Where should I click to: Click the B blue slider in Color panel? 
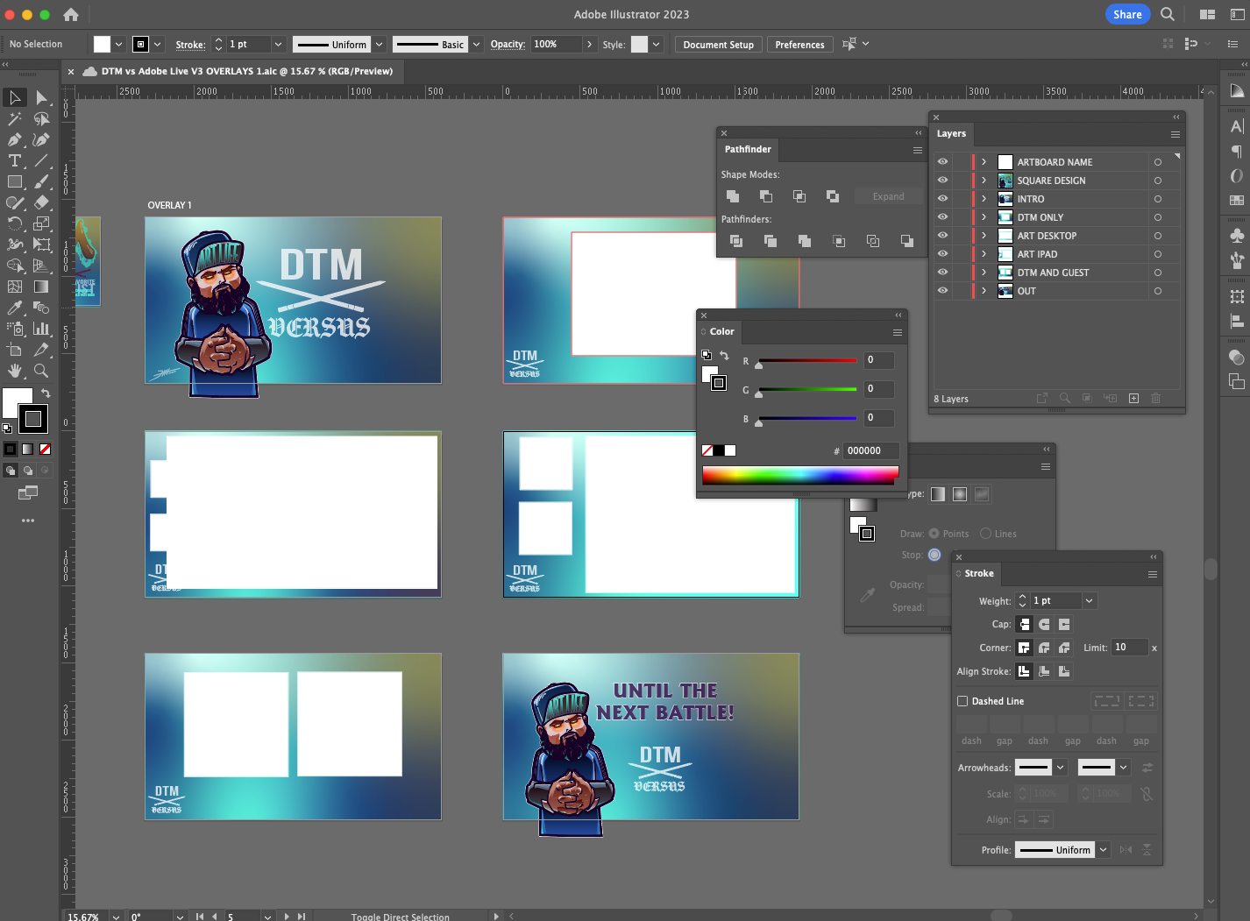[x=807, y=418]
